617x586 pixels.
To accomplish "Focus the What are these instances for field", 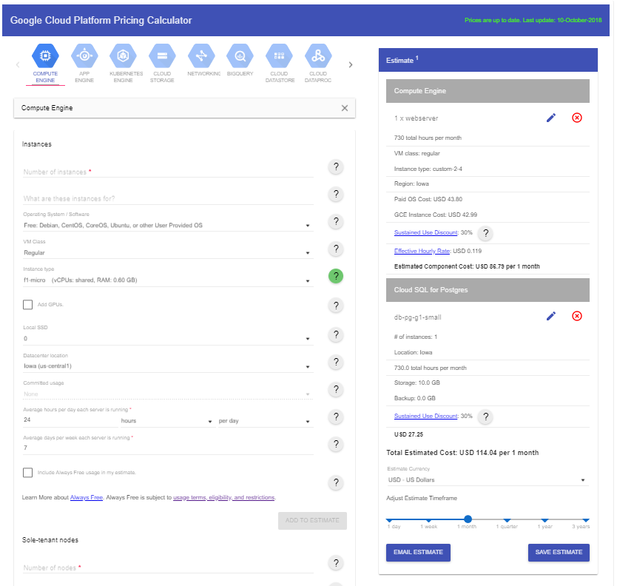I will [x=168, y=199].
